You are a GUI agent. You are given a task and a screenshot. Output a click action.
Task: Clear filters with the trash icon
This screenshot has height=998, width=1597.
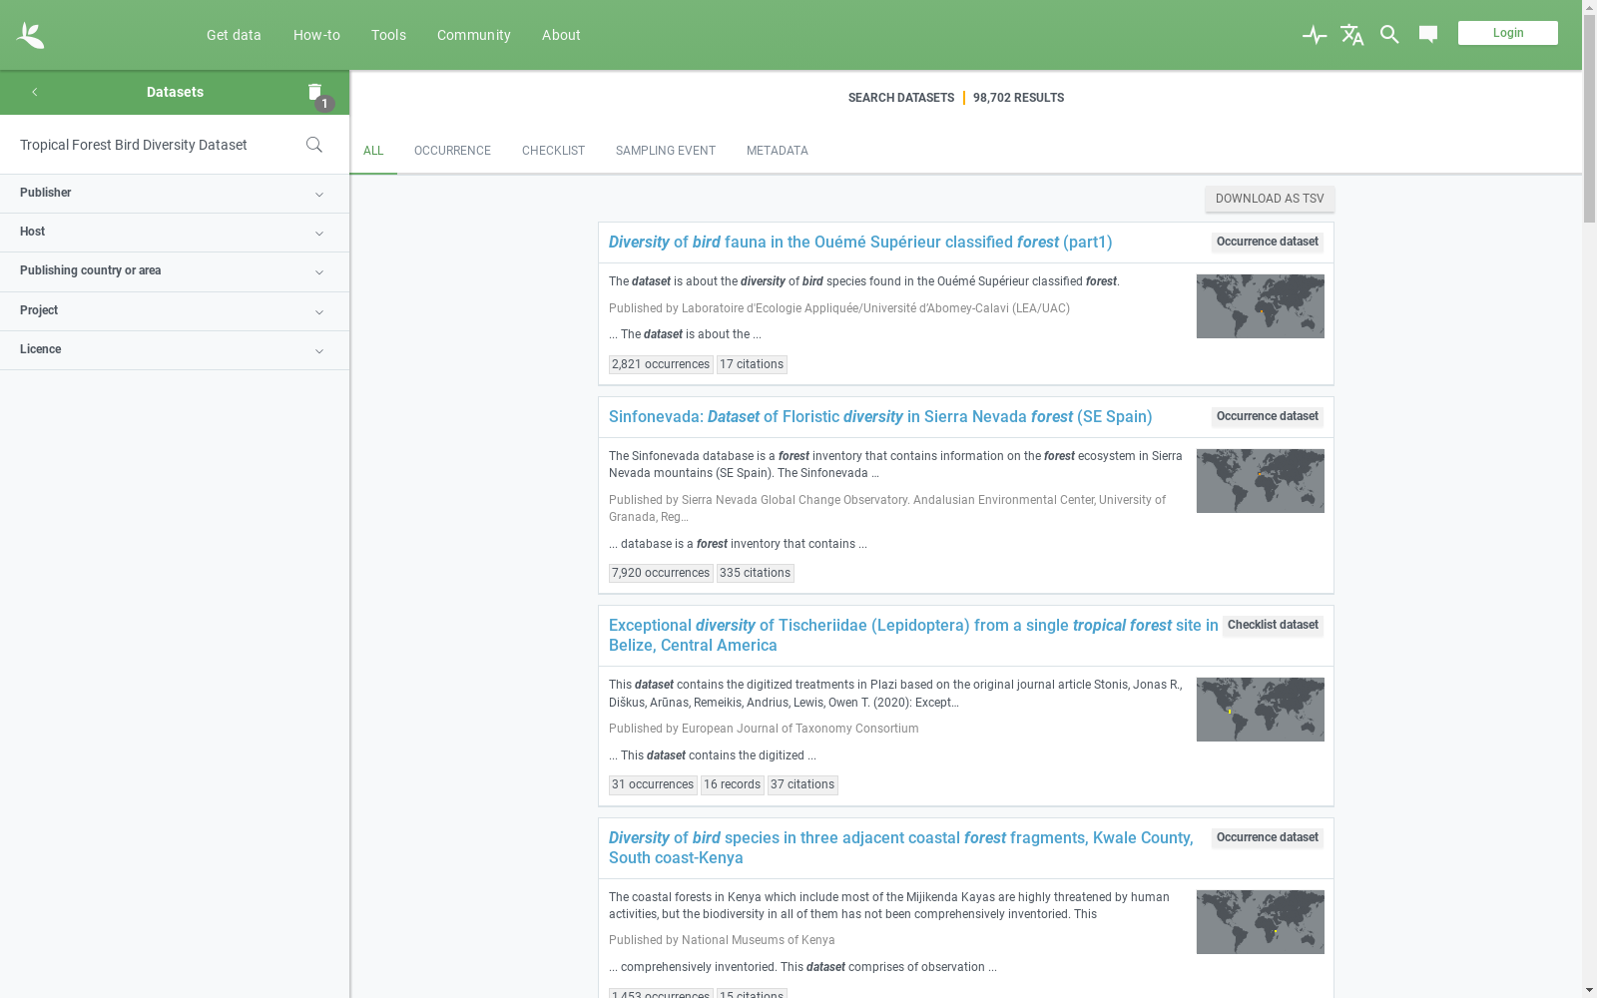[315, 92]
